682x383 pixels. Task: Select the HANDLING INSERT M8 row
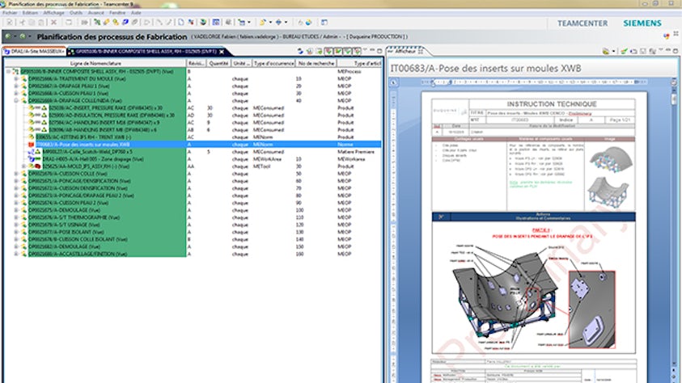coord(193,130)
